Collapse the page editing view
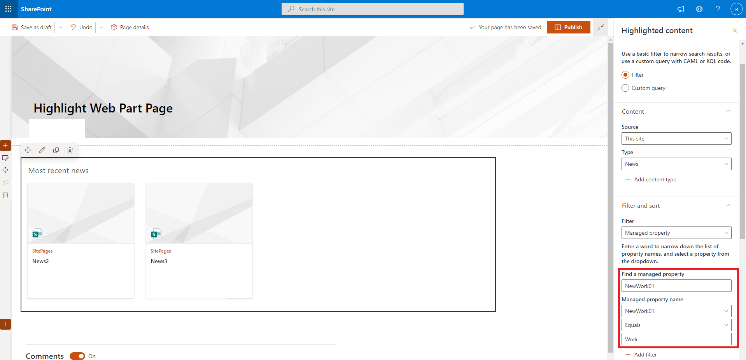This screenshot has height=360, width=746. click(x=601, y=27)
